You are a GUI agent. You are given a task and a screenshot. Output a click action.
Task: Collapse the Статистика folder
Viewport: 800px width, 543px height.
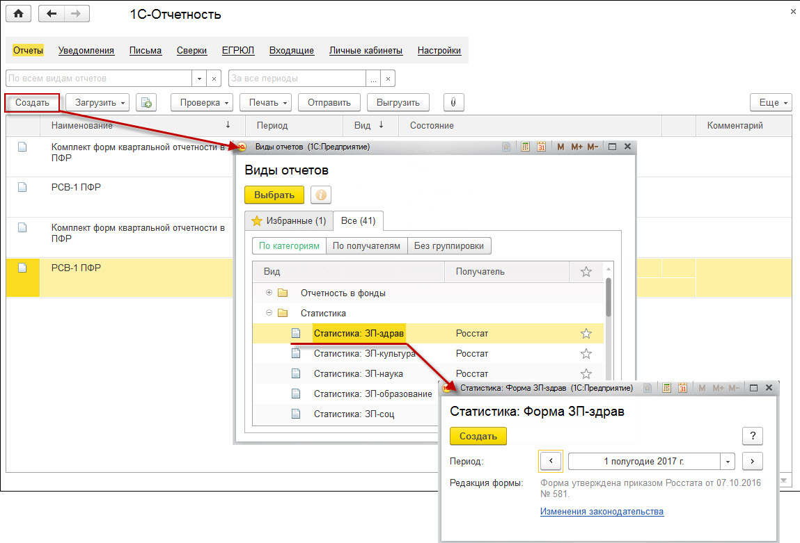269,313
